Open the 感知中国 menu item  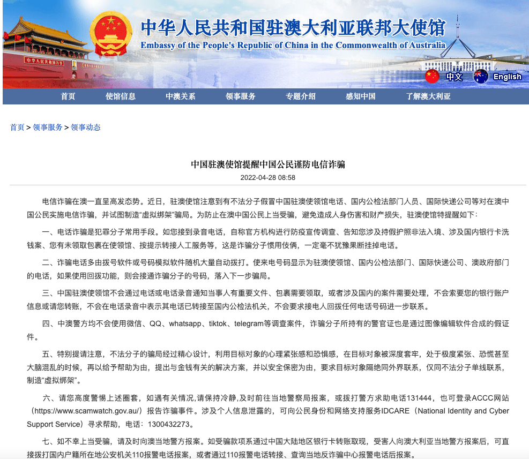click(x=361, y=96)
